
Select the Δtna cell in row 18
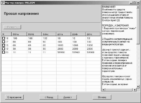tap(64, 45)
